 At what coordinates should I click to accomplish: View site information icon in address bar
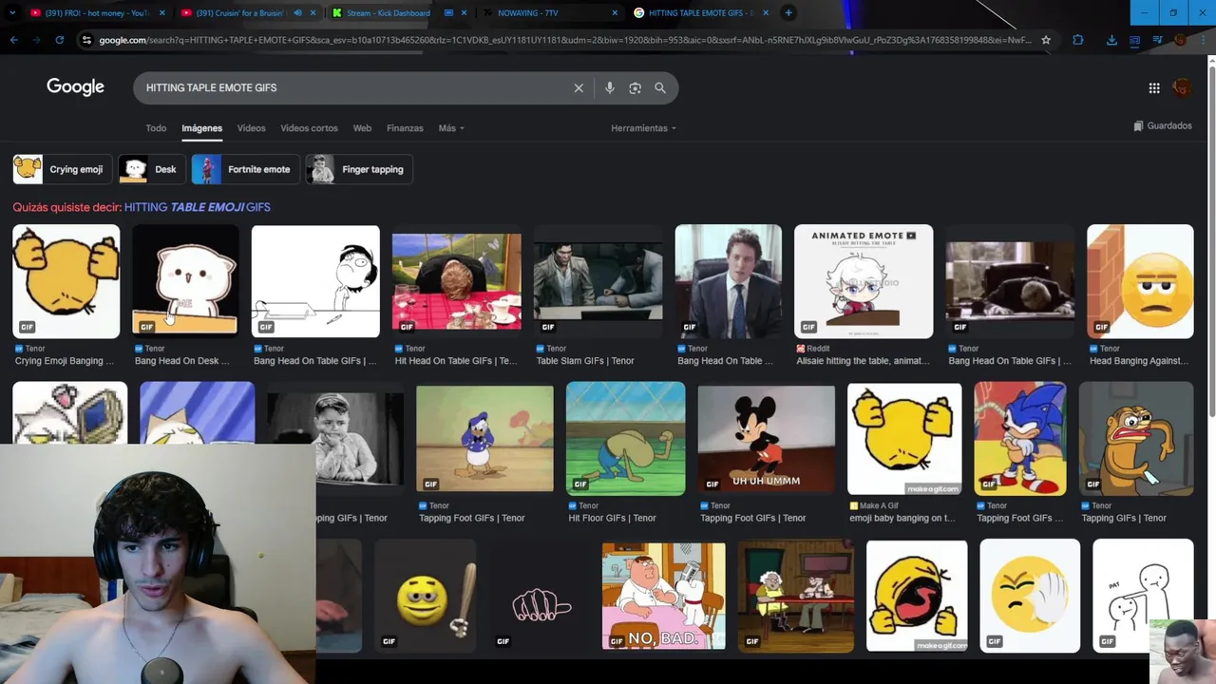tap(86, 40)
